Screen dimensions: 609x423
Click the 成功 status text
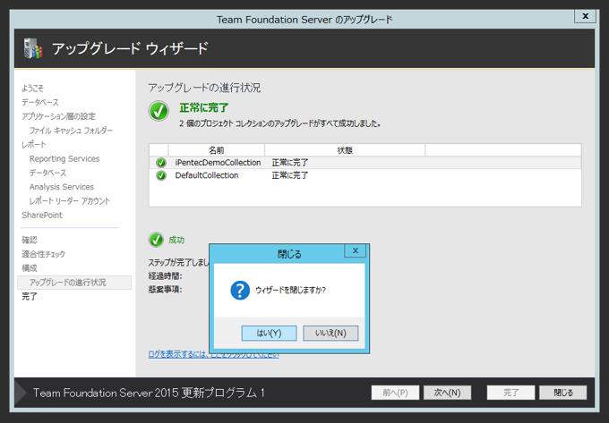pos(176,240)
